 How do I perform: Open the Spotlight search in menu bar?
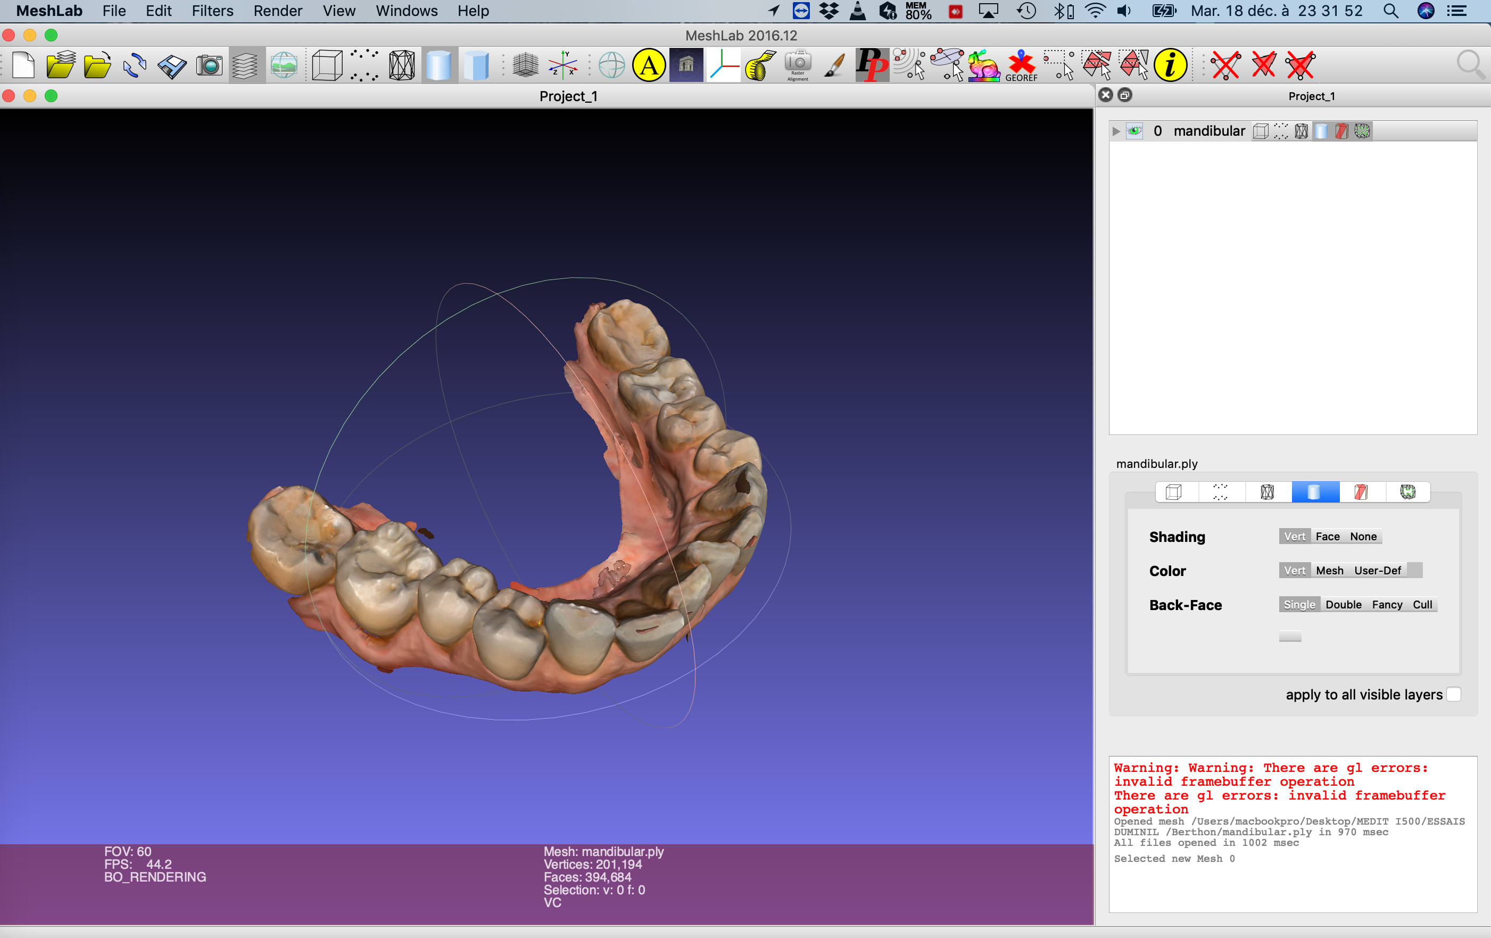pyautogui.click(x=1390, y=11)
